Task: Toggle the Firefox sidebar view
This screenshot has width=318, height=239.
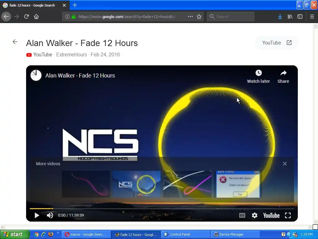Action: 300,16
